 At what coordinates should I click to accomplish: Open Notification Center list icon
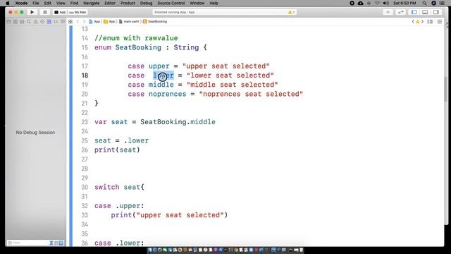click(x=442, y=3)
